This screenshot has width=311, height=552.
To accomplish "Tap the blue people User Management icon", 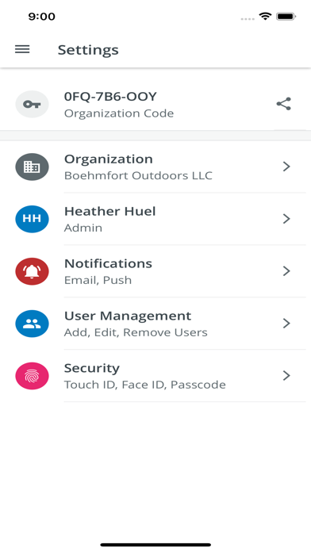I will 32,324.
